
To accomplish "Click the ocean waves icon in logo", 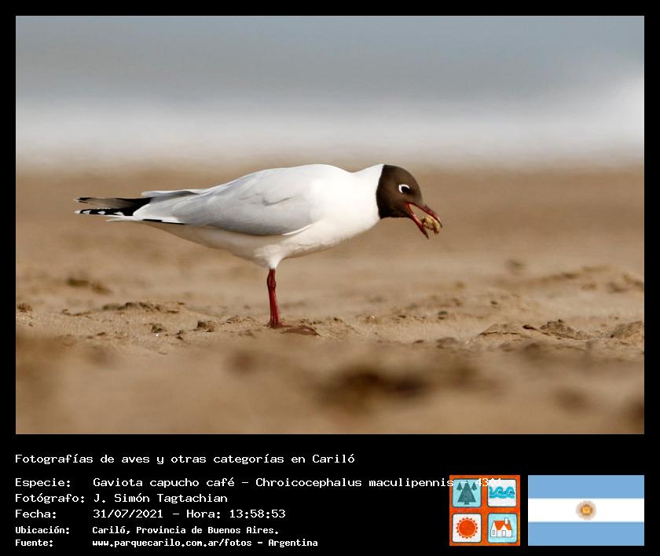I will point(502,493).
